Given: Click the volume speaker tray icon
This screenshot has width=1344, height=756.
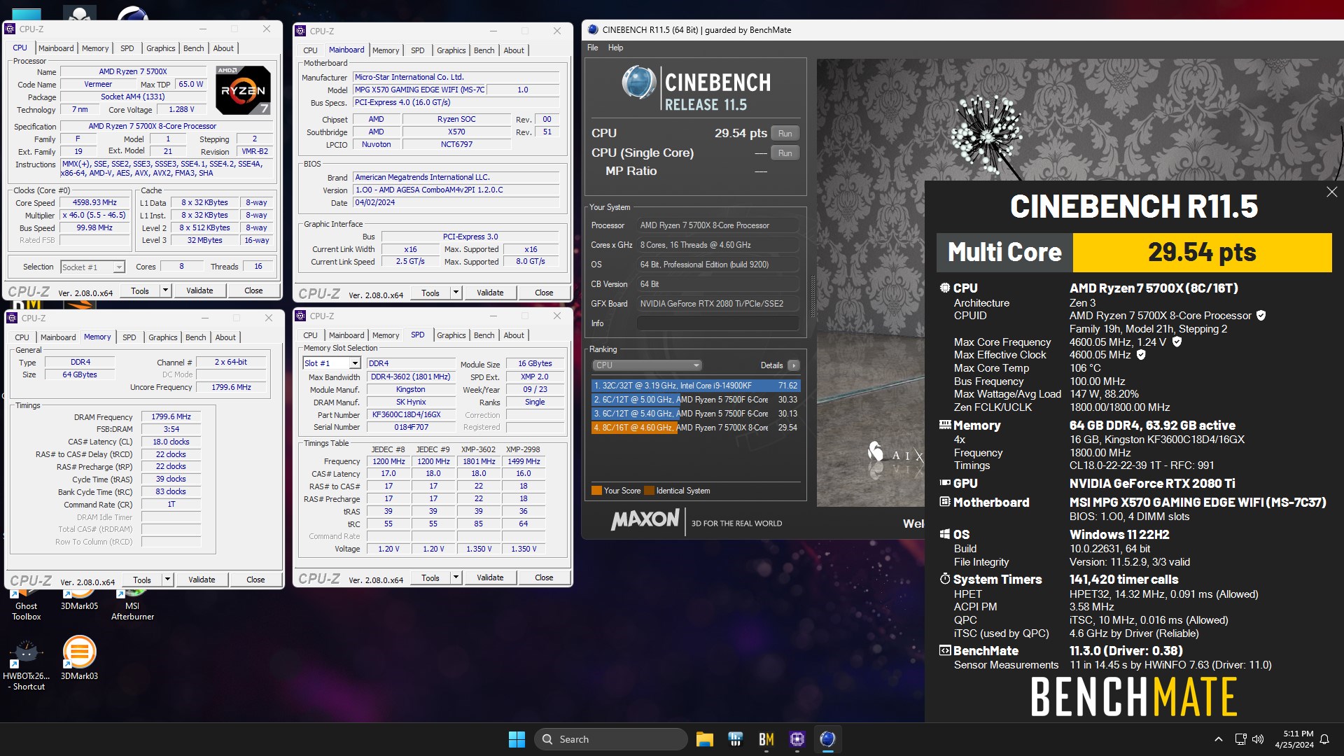Looking at the screenshot, I should click(x=1258, y=739).
